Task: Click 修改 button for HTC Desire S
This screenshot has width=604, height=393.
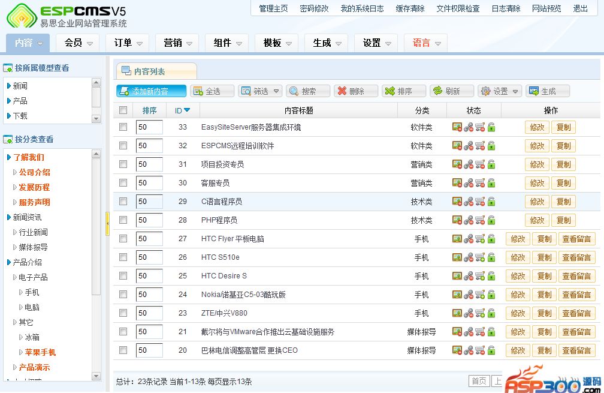Action: [518, 276]
